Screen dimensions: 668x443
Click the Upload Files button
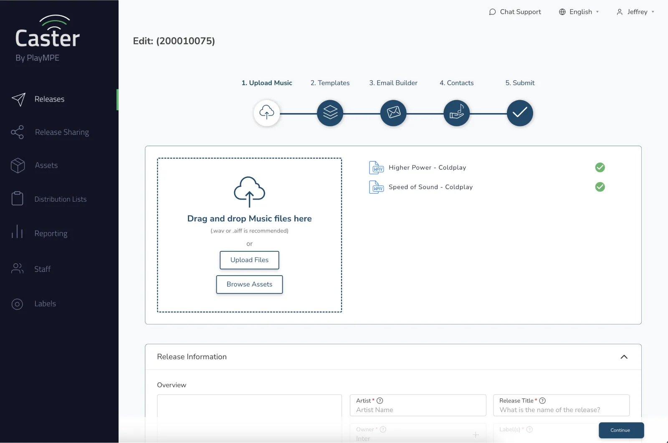point(249,260)
